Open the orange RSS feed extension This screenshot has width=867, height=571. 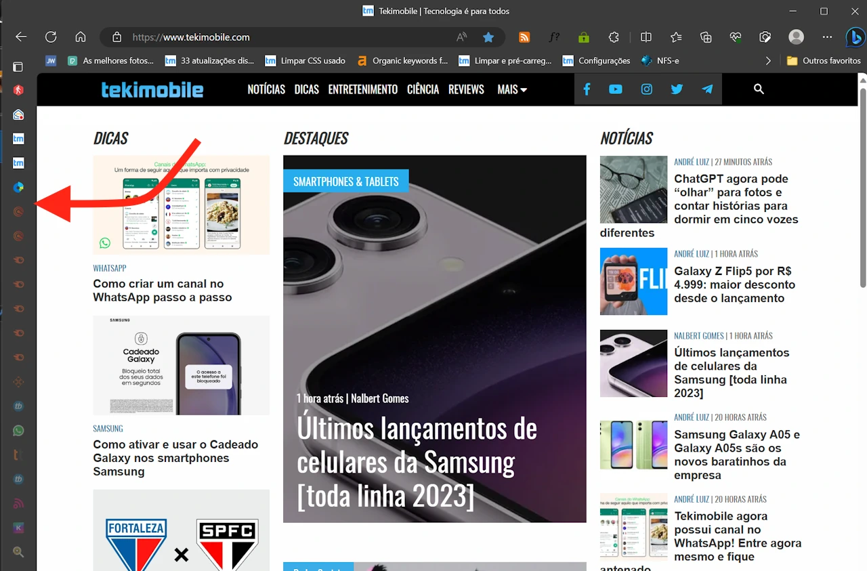[524, 37]
